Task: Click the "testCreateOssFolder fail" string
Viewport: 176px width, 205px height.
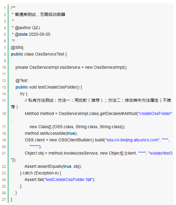Action: click(x=69, y=179)
